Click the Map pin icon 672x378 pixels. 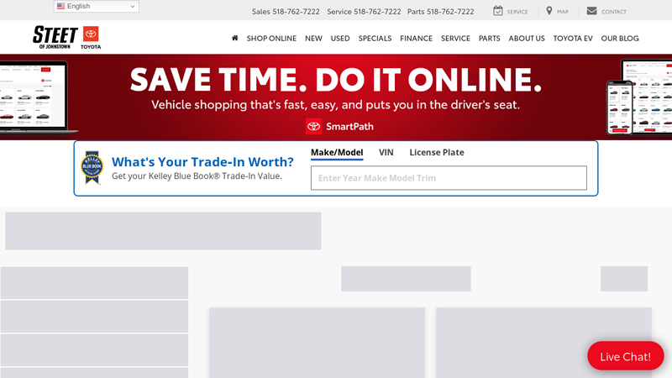click(549, 11)
